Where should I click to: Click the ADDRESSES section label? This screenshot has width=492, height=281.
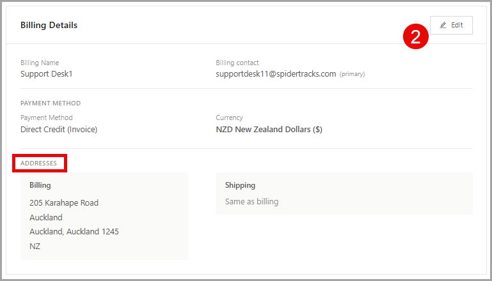pos(38,163)
